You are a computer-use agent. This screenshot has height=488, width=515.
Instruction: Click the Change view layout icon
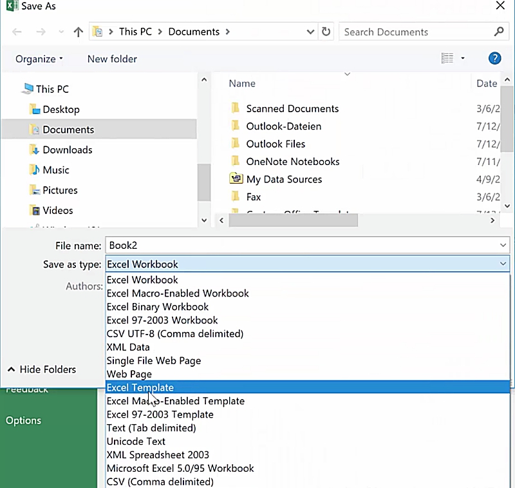tap(447, 59)
